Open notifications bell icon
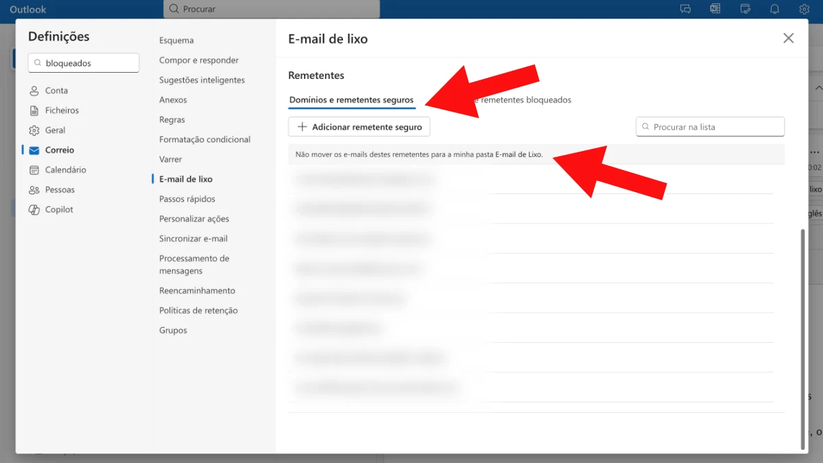 pyautogui.click(x=775, y=9)
